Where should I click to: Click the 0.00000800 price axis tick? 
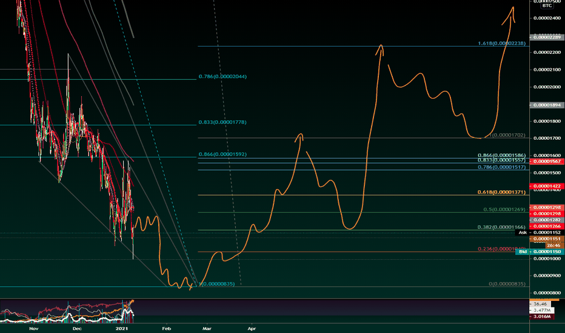point(547,293)
